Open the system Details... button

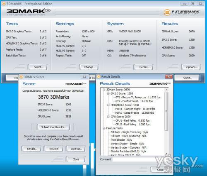[144, 67]
